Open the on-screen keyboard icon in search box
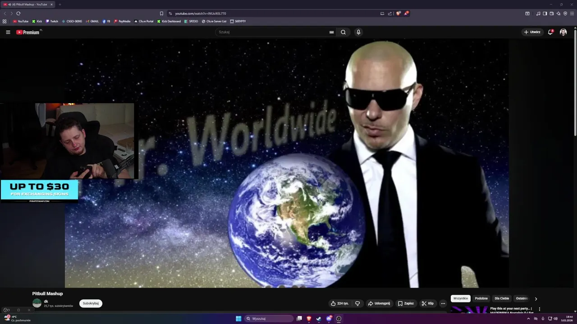 point(332,32)
